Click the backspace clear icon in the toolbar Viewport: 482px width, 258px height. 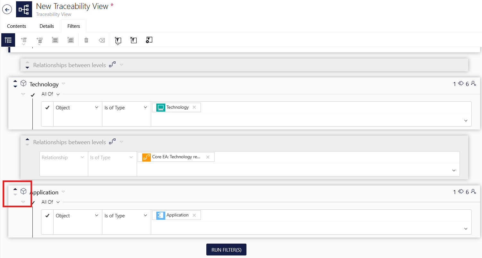102,40
